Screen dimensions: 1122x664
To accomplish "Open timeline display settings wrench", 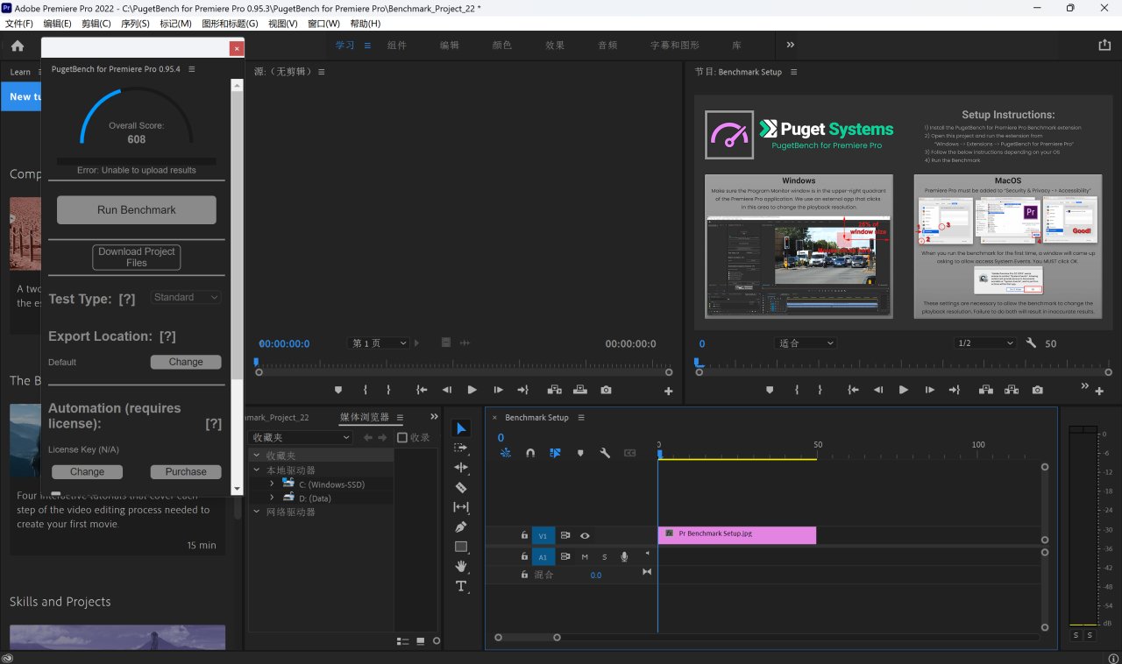I will click(605, 453).
